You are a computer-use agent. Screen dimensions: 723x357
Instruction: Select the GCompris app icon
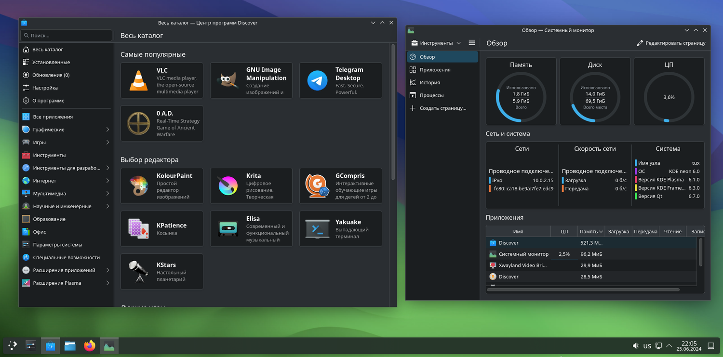pyautogui.click(x=317, y=186)
